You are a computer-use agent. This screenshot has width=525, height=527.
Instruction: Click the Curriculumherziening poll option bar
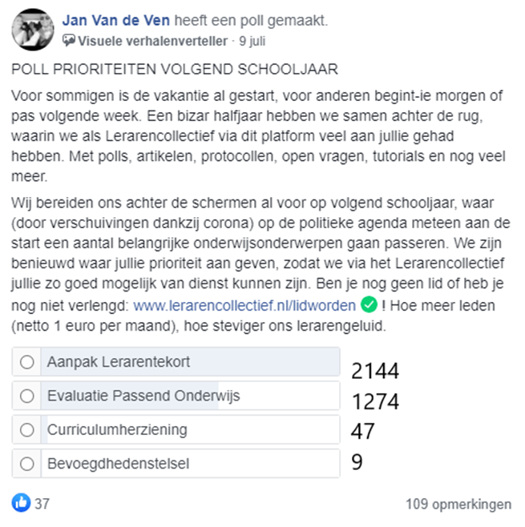point(176,429)
